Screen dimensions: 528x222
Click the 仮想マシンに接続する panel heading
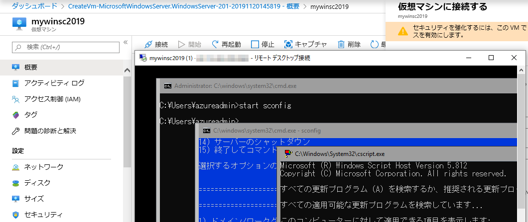click(442, 7)
